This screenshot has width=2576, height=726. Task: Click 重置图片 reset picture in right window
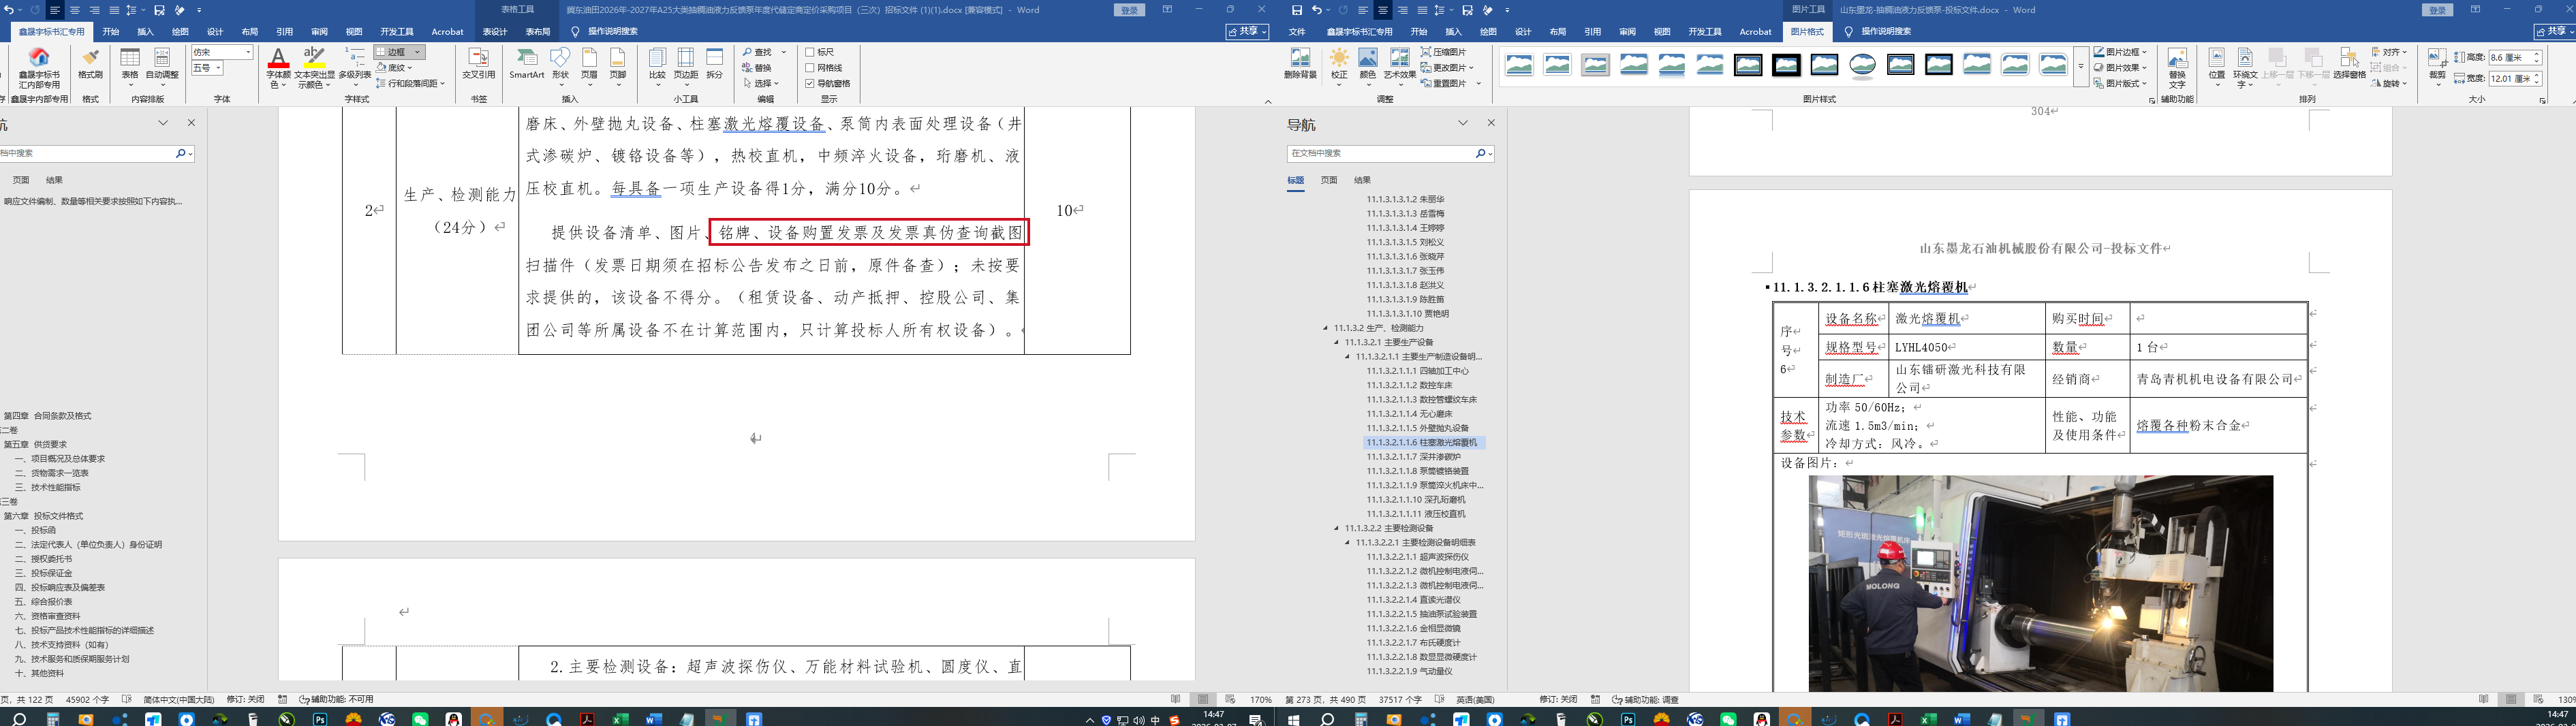1444,84
